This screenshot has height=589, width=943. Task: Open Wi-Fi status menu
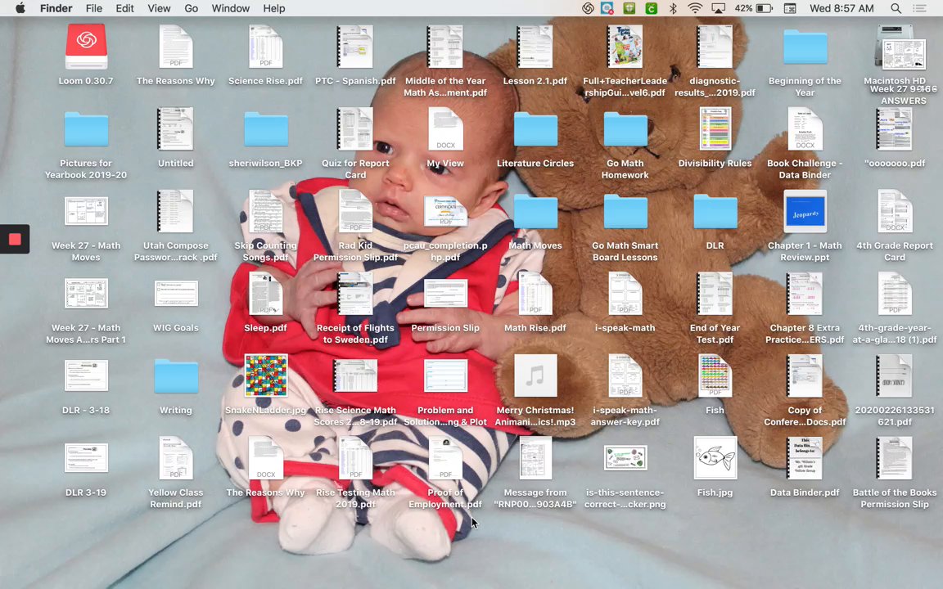pos(695,8)
